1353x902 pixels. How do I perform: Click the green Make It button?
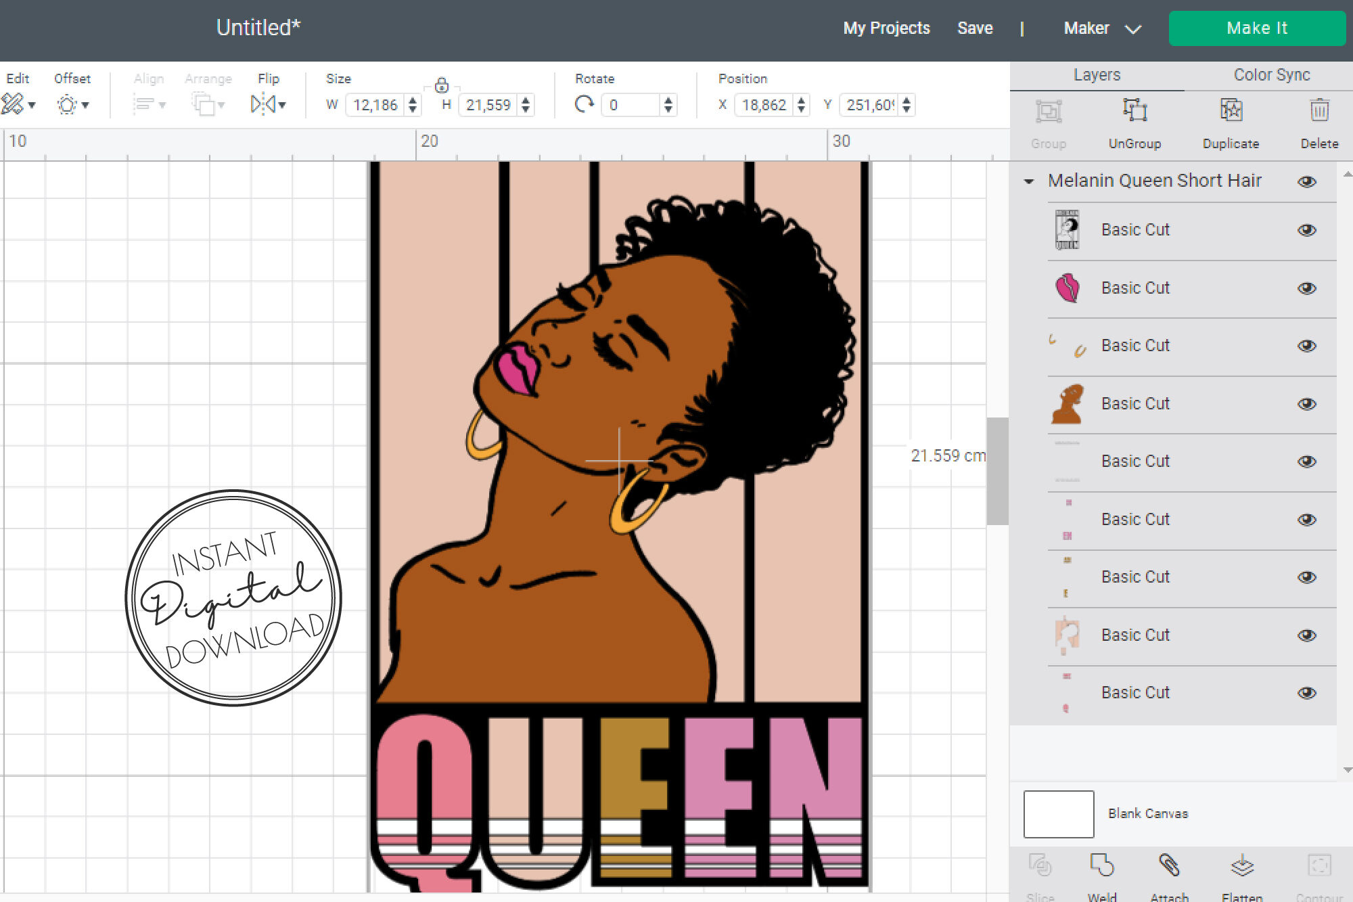[1257, 28]
